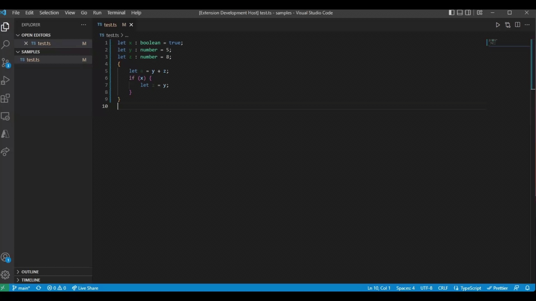Change language mode from TypeScript
The width and height of the screenshot is (536, 301).
point(470,288)
